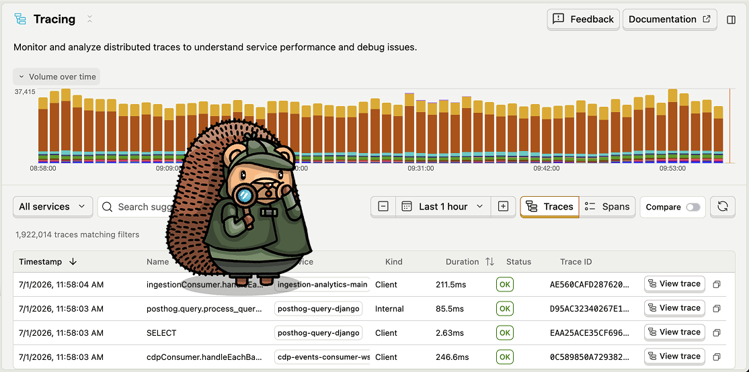Click OK status in the 85.5ms row

click(504, 309)
